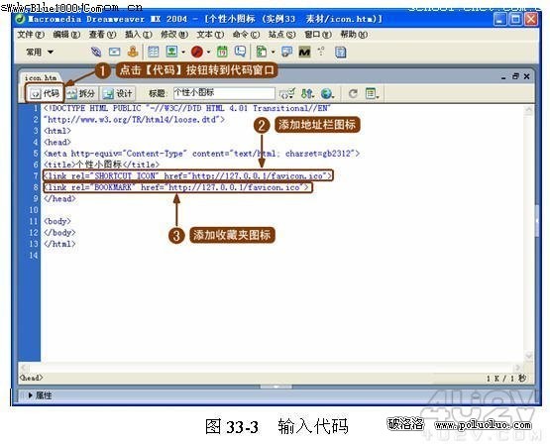Image resolution: width=550 pixels, height=444 pixels.
Task: Click the </head> closing tag line
Action: (59, 198)
